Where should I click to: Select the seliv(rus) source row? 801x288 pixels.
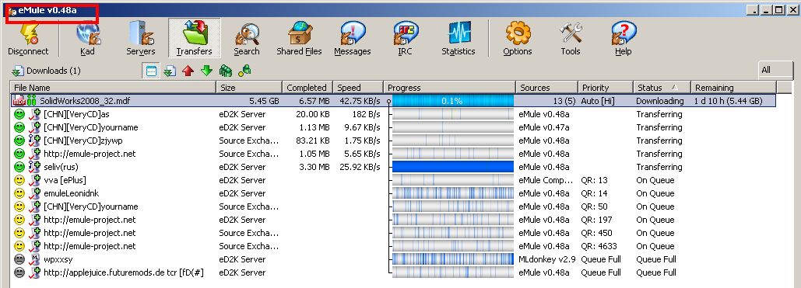pos(393,167)
